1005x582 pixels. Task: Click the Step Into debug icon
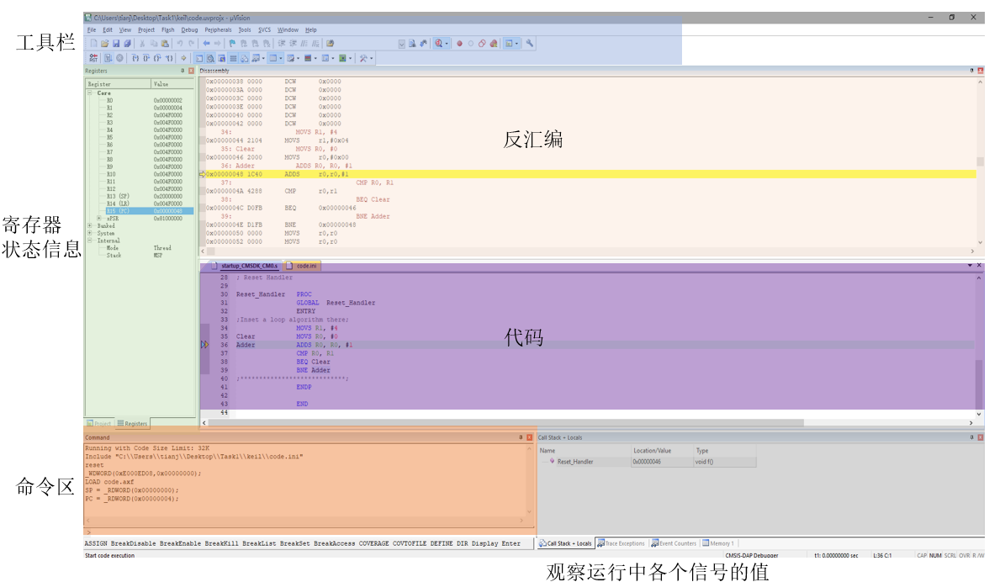point(135,58)
